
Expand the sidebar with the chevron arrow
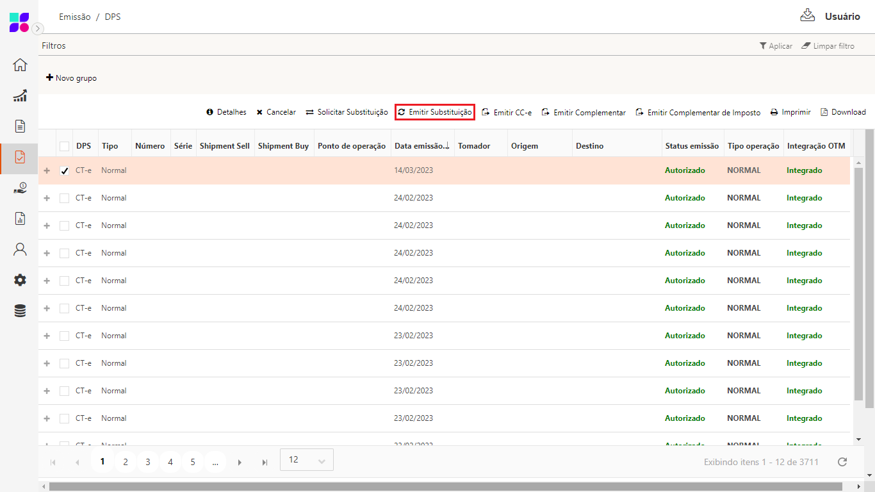[x=38, y=28]
